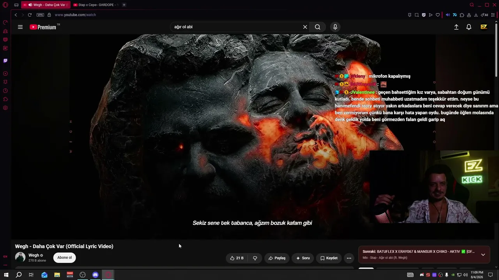Open Windows taskbar search
499x280 pixels.
pyautogui.click(x=19, y=275)
